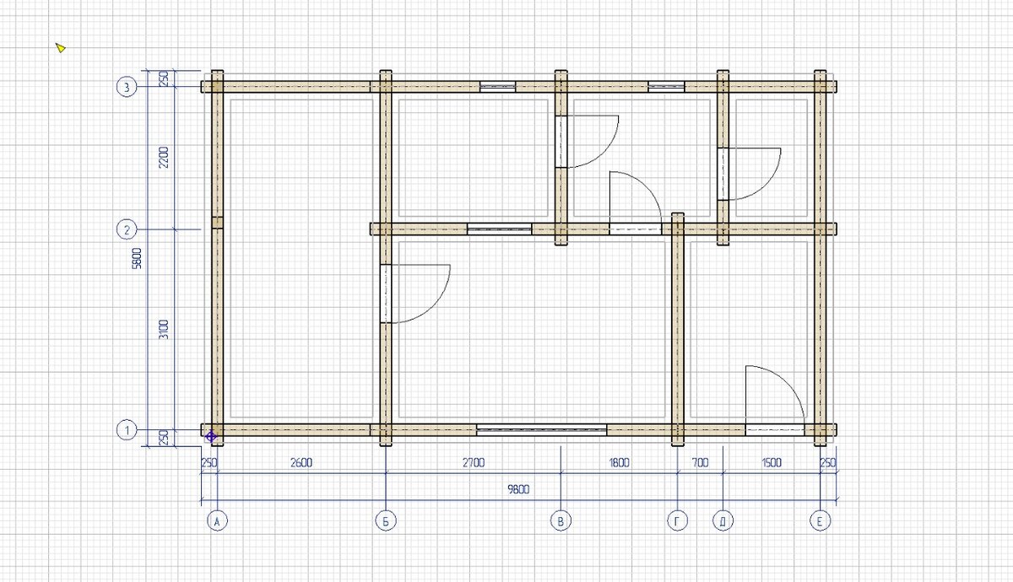Pick the axis marker В
The height and width of the screenshot is (582, 1013).
(561, 521)
